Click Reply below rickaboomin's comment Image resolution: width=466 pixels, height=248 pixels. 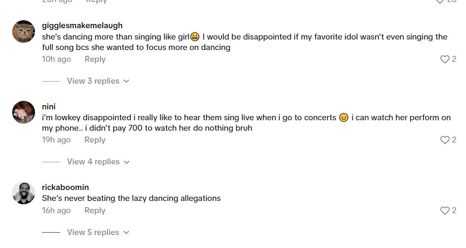point(95,211)
